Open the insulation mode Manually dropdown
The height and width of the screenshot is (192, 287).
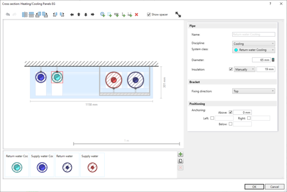click(244, 69)
